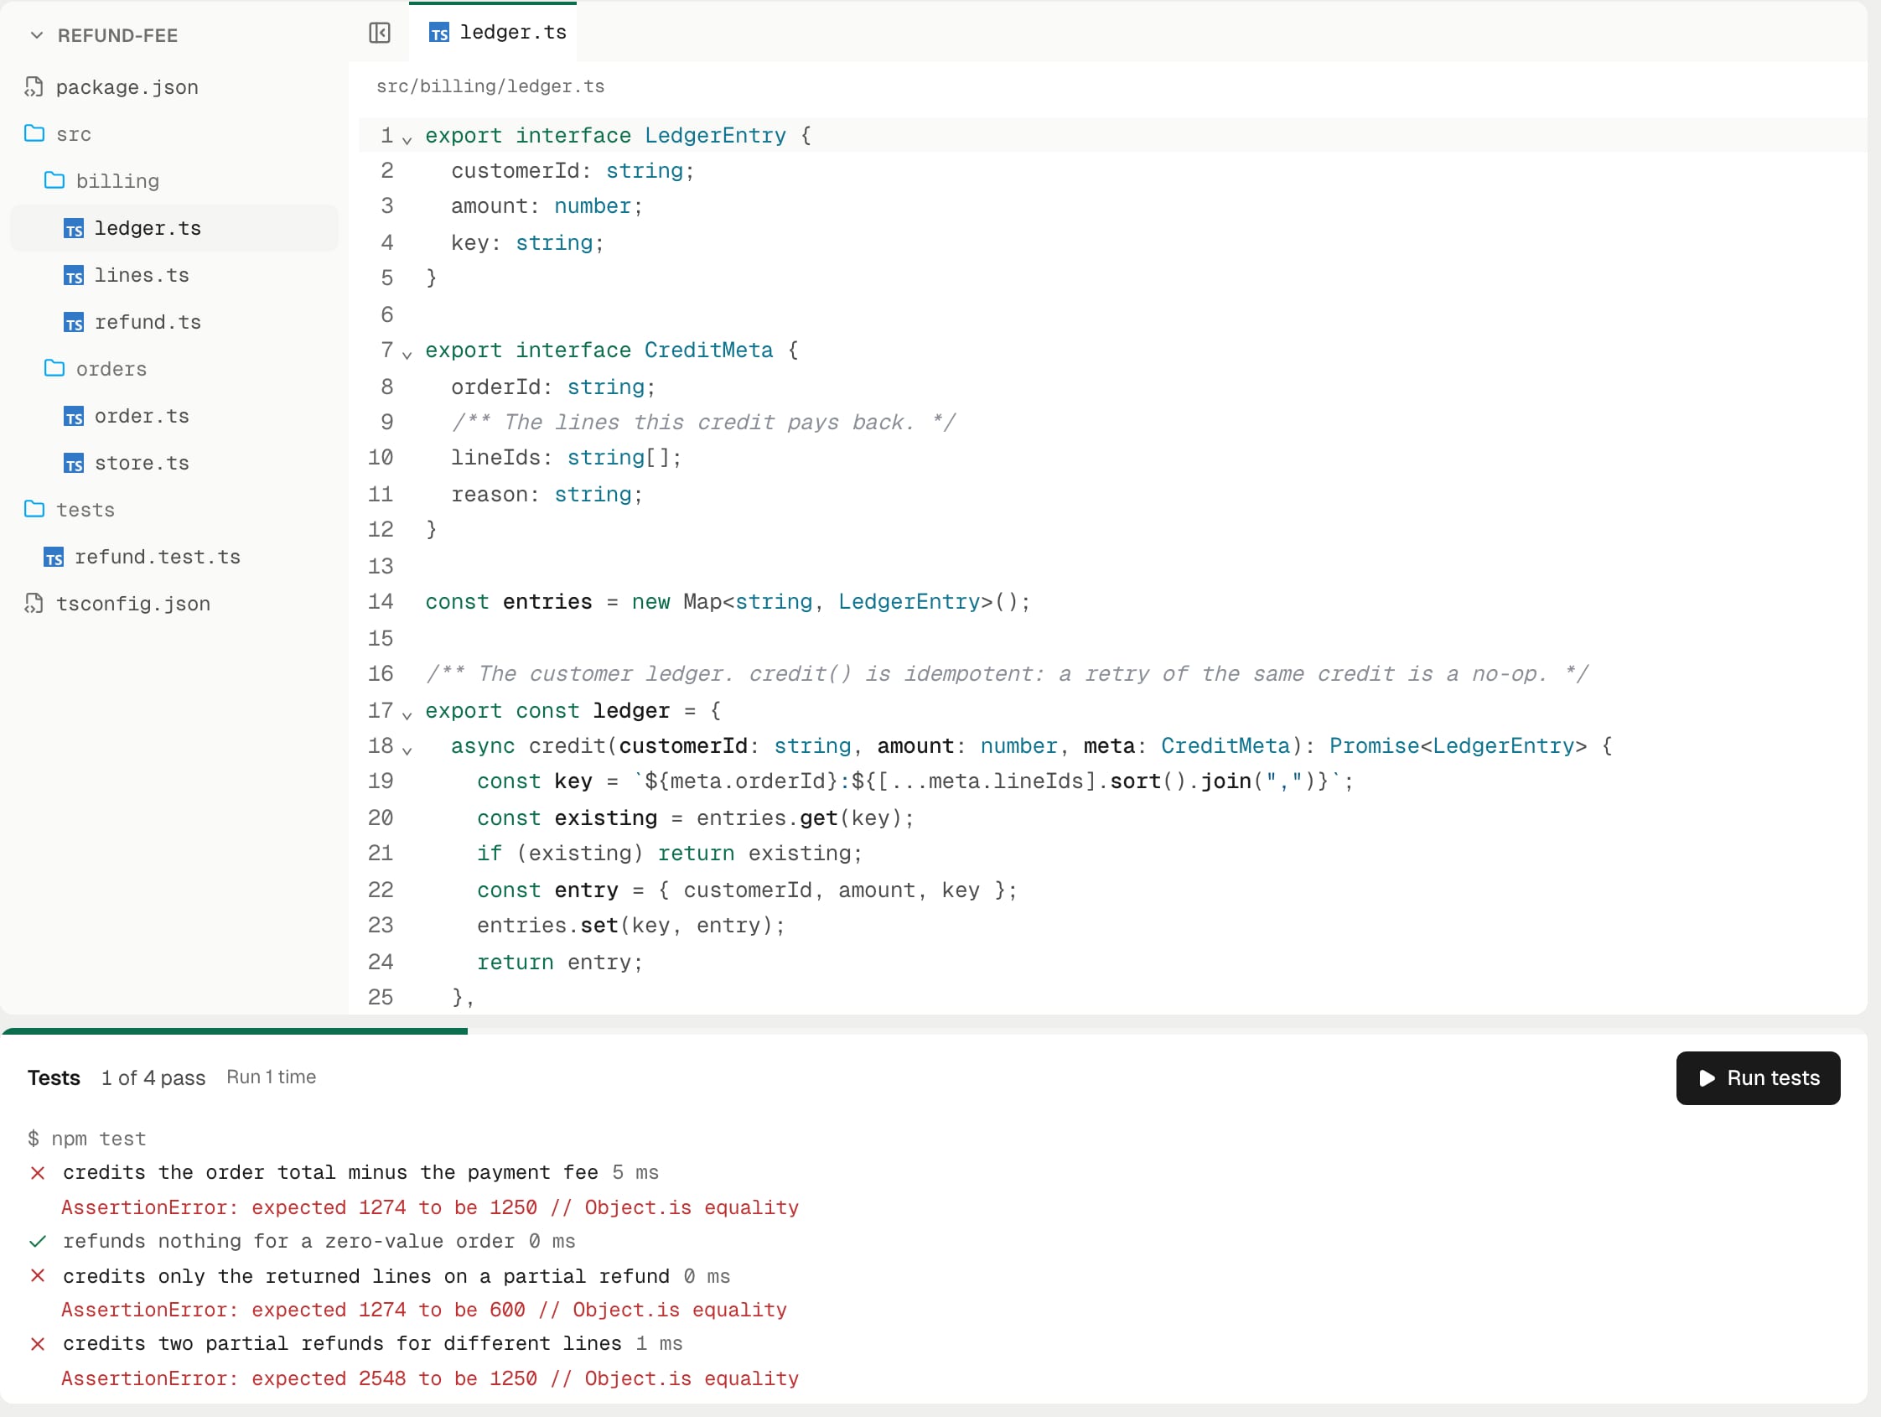Viewport: 1881px width, 1417px height.
Task: Click the TS icon beside refund.ts
Action: click(74, 321)
